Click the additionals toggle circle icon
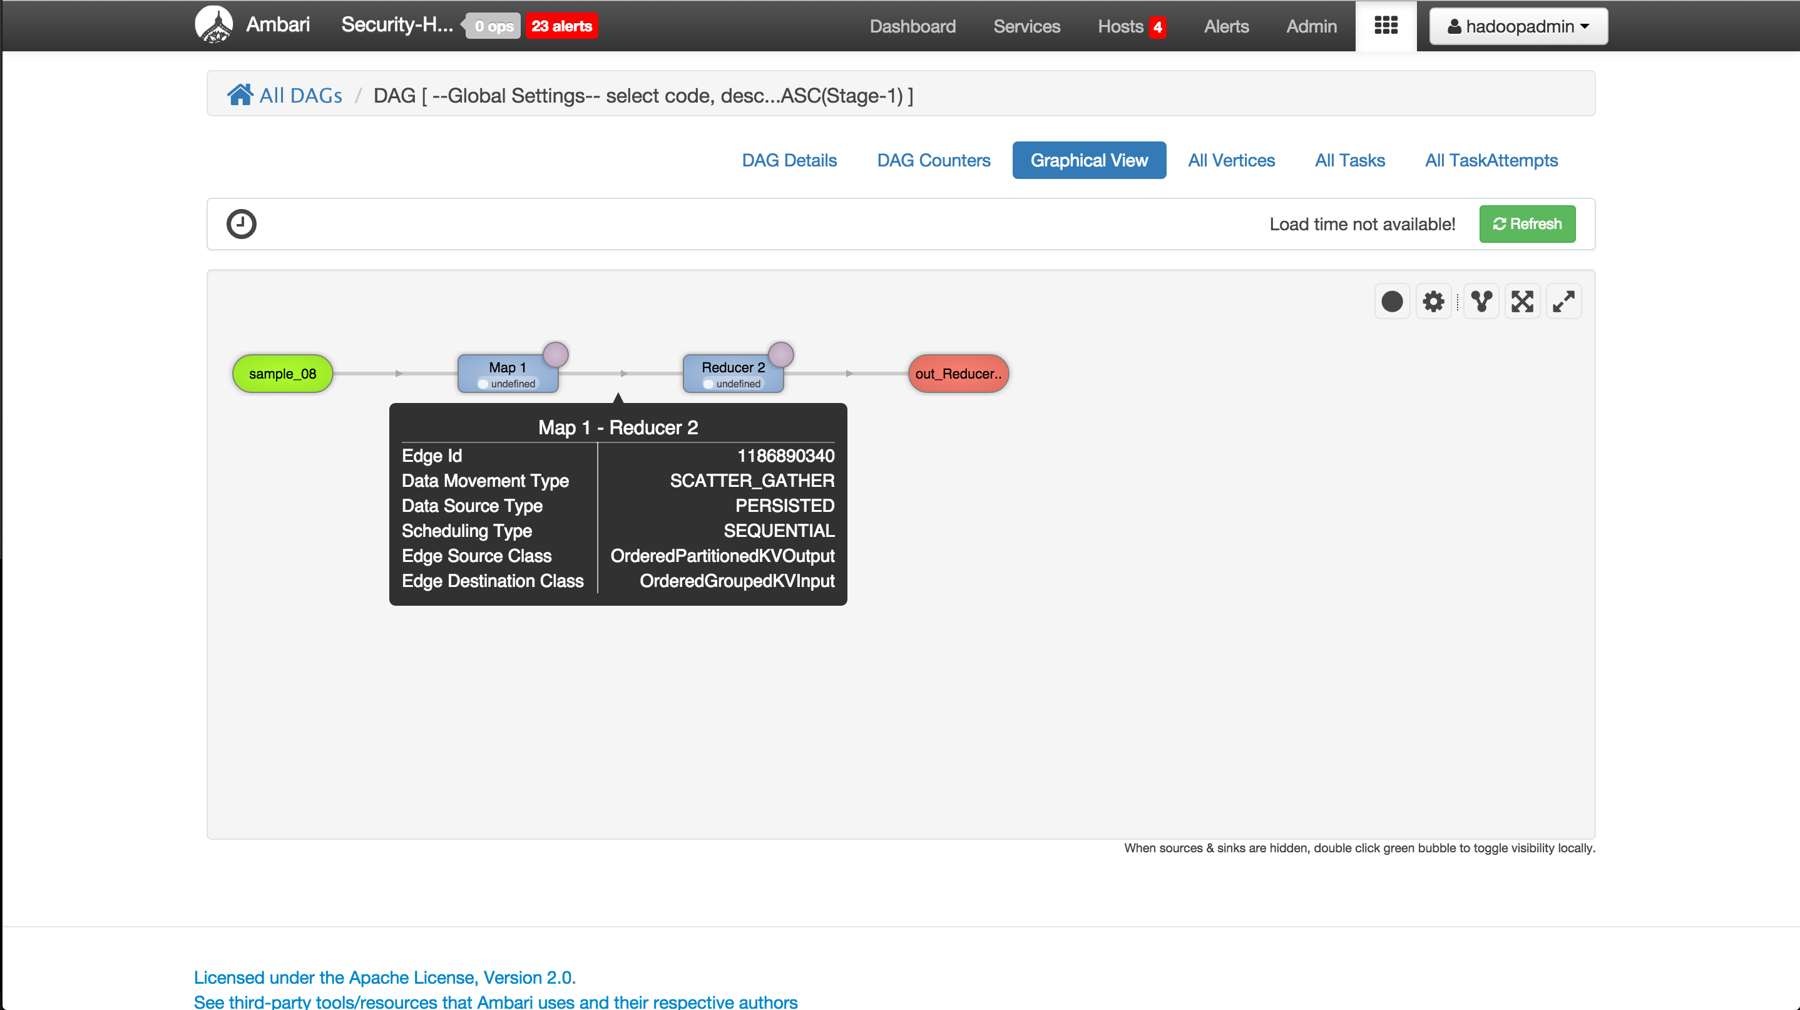 [1391, 302]
